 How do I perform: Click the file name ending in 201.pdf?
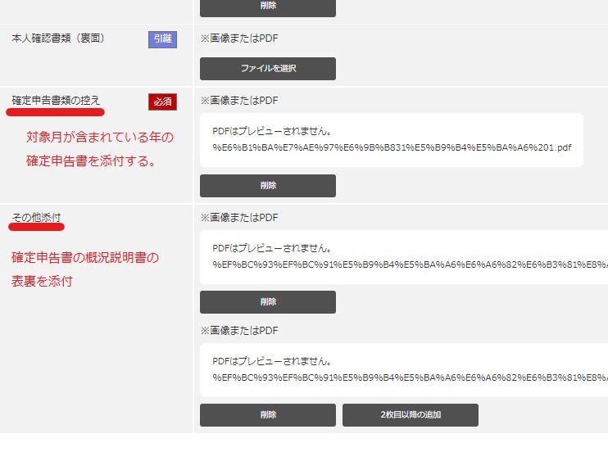point(392,147)
